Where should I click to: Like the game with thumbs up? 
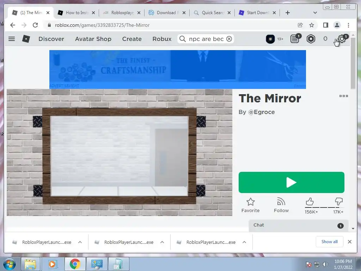click(x=310, y=201)
